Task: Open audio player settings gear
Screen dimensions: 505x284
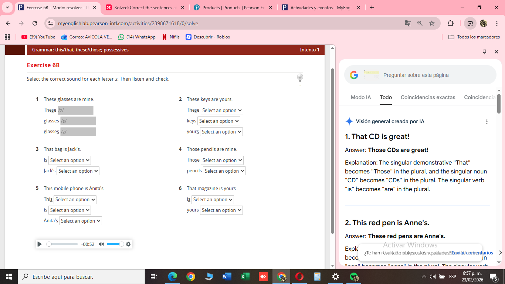Action: [x=128, y=244]
